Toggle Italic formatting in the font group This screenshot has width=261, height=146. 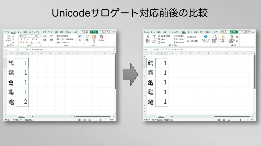click(24, 39)
